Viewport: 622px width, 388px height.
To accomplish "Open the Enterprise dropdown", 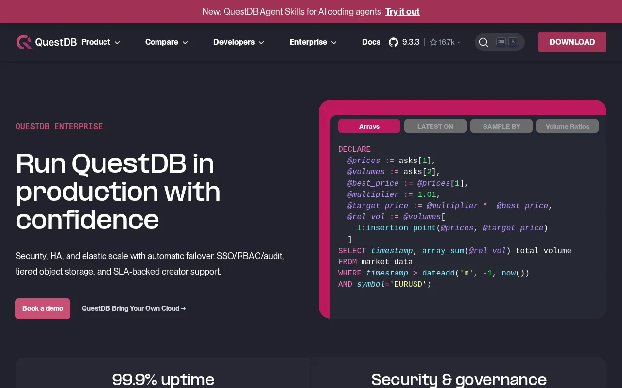I will pos(313,42).
